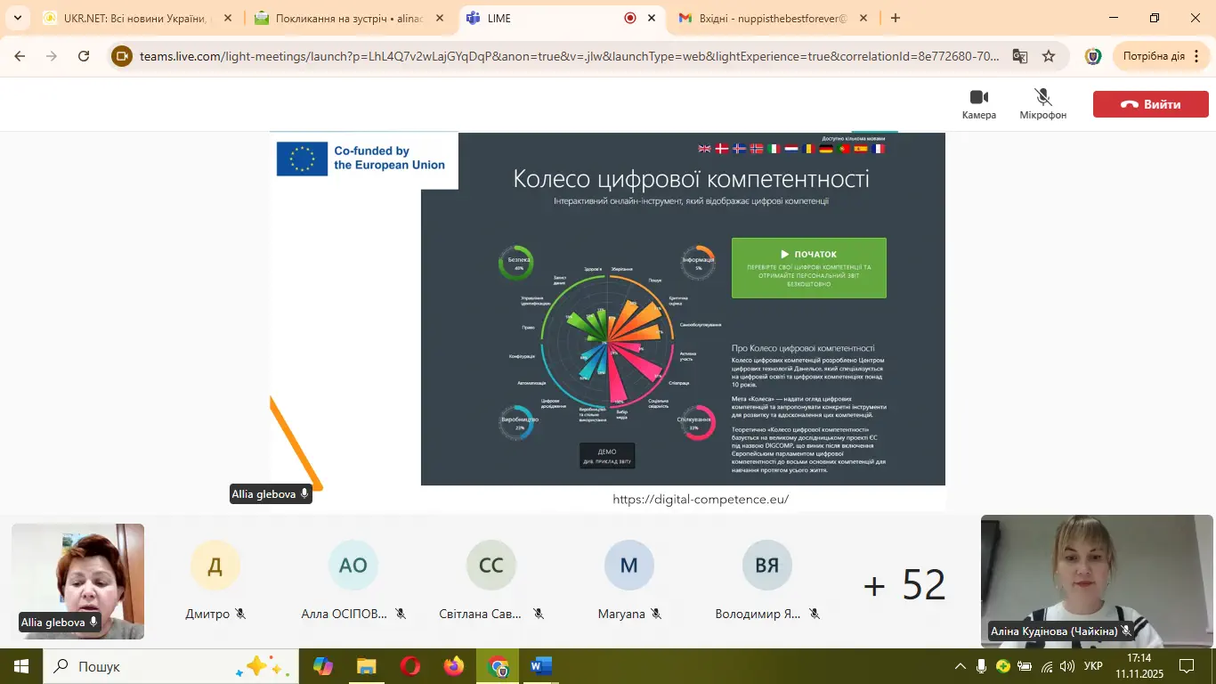This screenshot has height=684, width=1216.
Task: Open Microsoft Word from the taskbar
Action: [x=540, y=666]
